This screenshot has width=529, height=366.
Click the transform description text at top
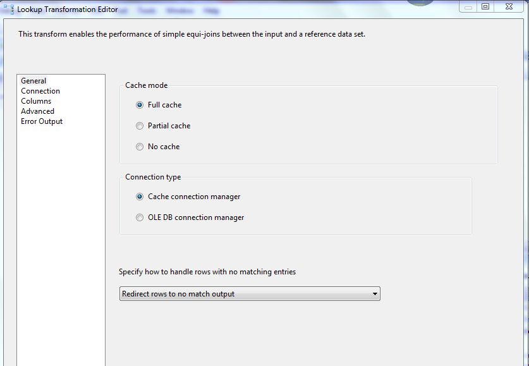click(192, 34)
